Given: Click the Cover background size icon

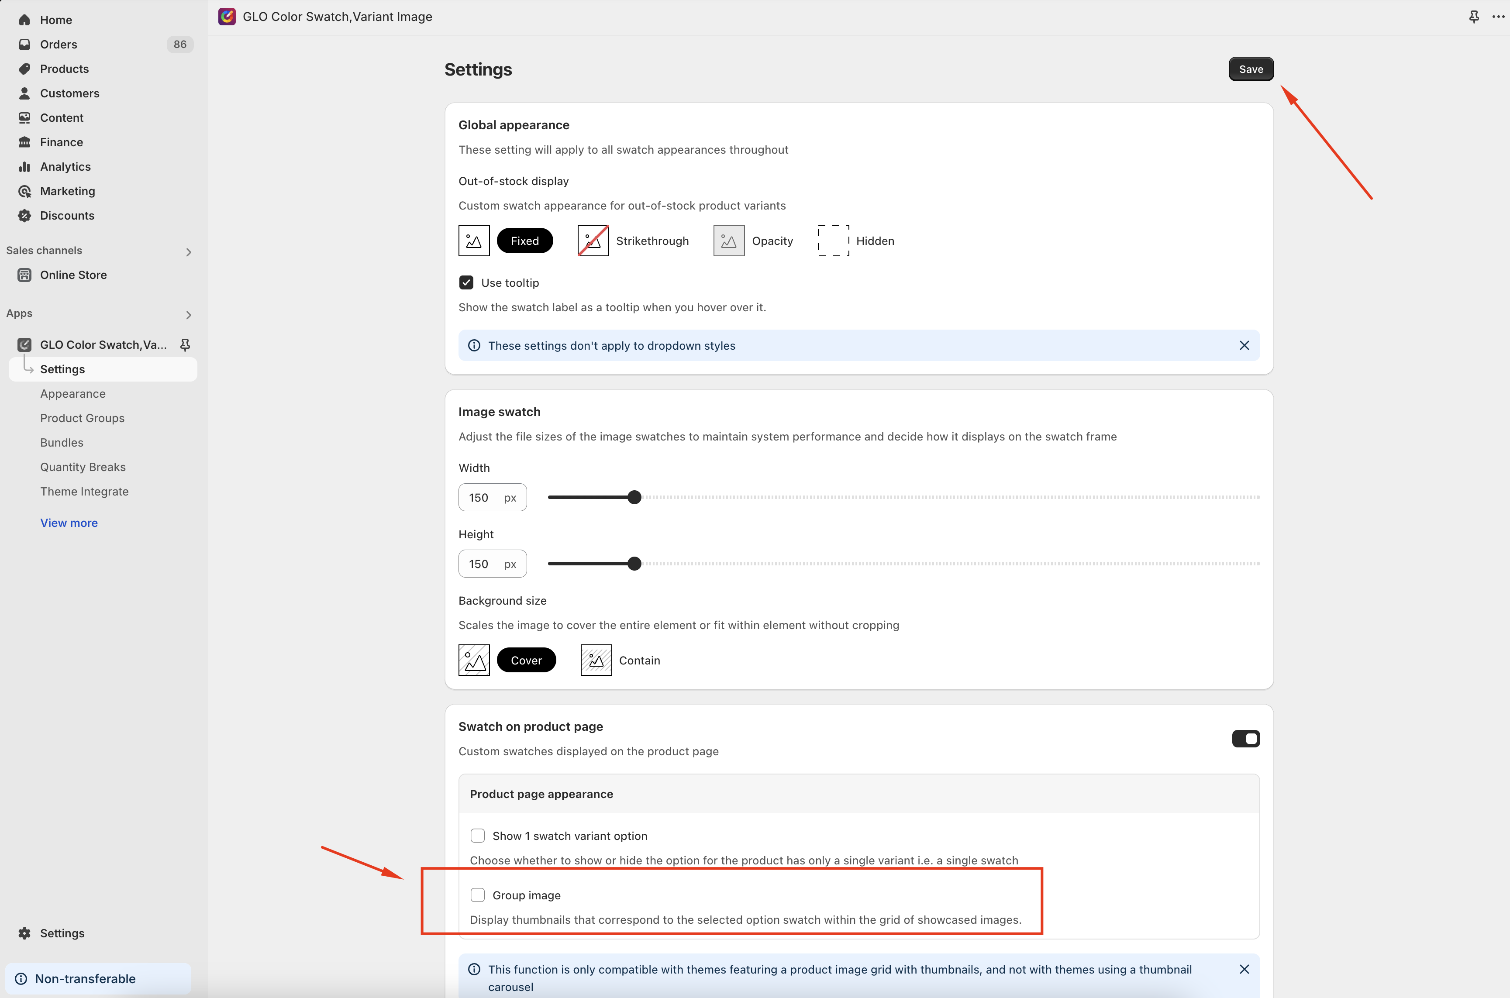Looking at the screenshot, I should point(474,660).
